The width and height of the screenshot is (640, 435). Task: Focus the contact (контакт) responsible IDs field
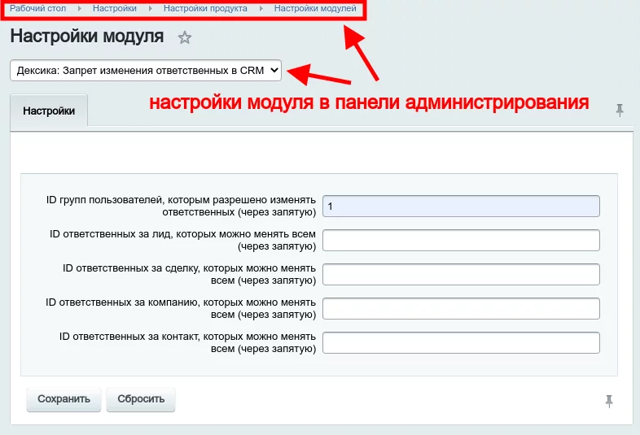(461, 343)
